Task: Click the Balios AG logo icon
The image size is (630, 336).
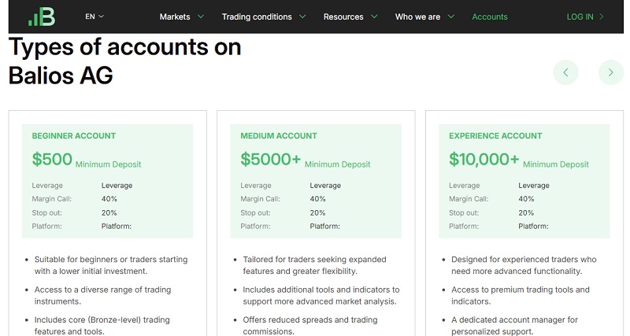Action: pyautogui.click(x=42, y=17)
